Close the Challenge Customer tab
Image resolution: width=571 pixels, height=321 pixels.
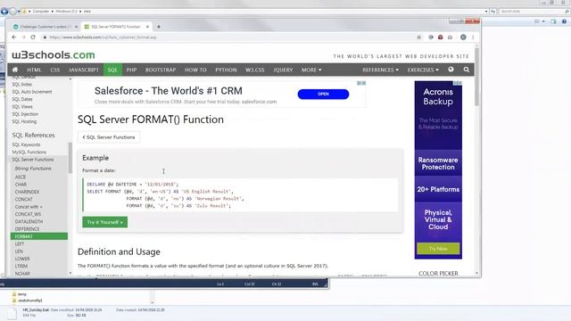tap(76, 27)
